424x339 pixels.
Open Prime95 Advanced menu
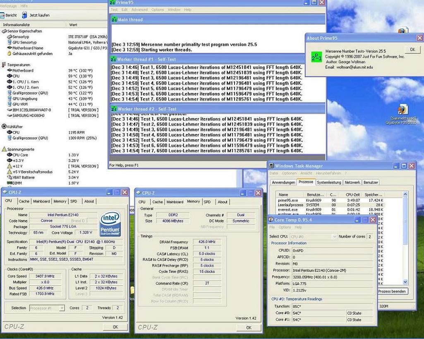pos(139,10)
